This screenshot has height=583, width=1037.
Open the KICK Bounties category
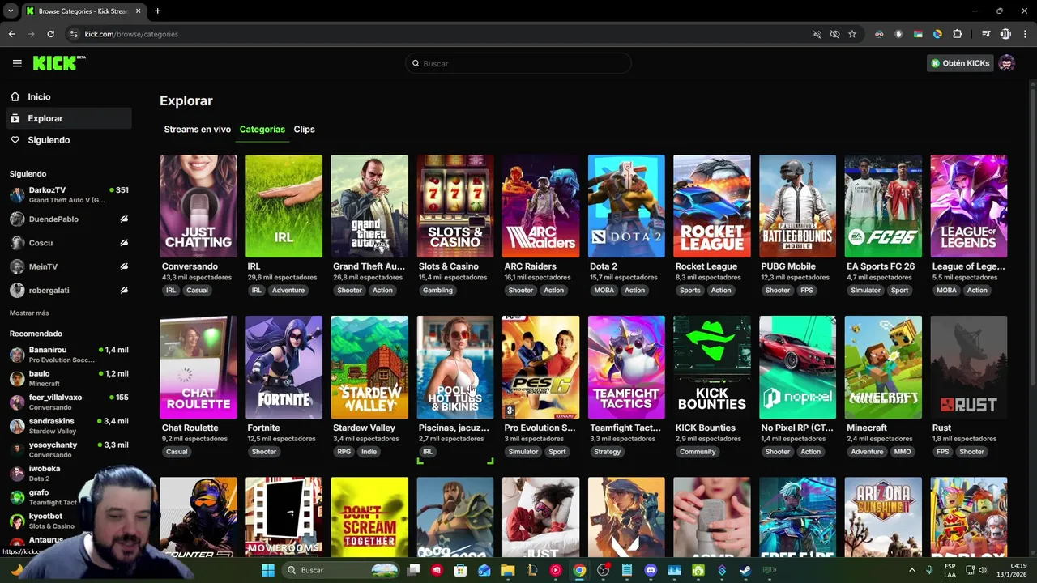coord(712,367)
